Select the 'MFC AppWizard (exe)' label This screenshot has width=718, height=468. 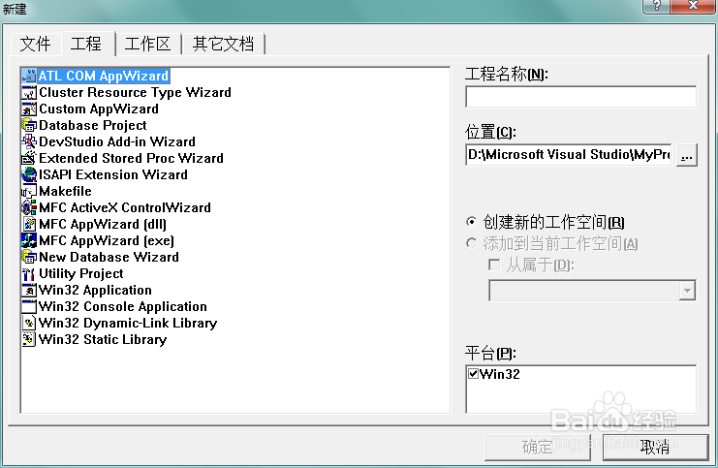(107, 241)
